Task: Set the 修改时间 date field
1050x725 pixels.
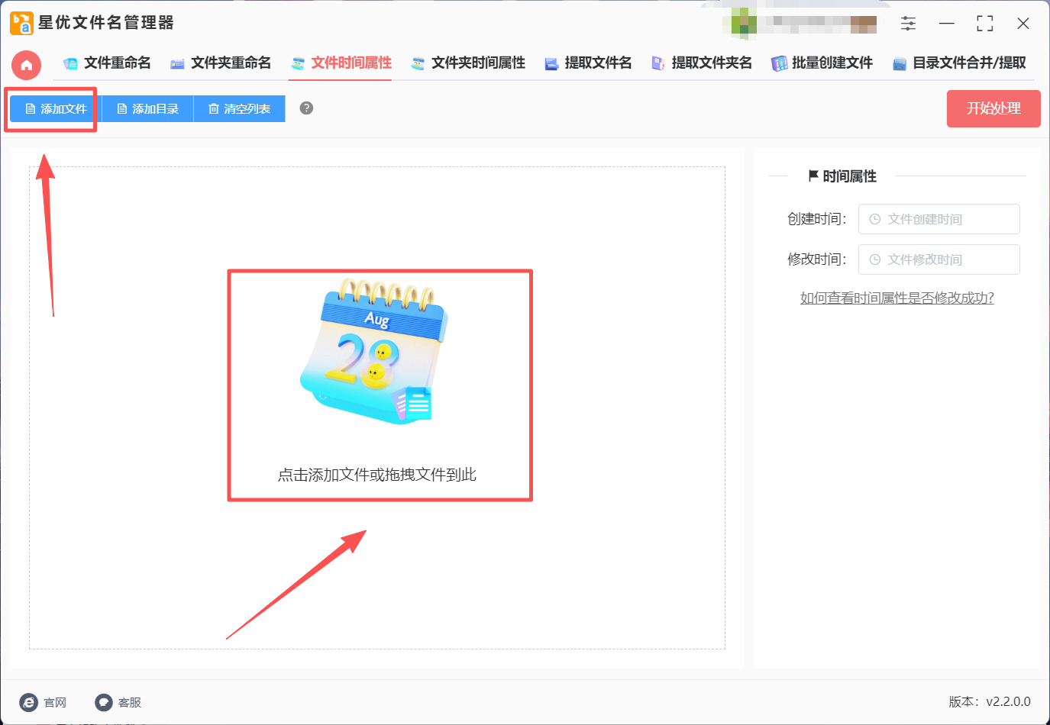Action: 939,259
